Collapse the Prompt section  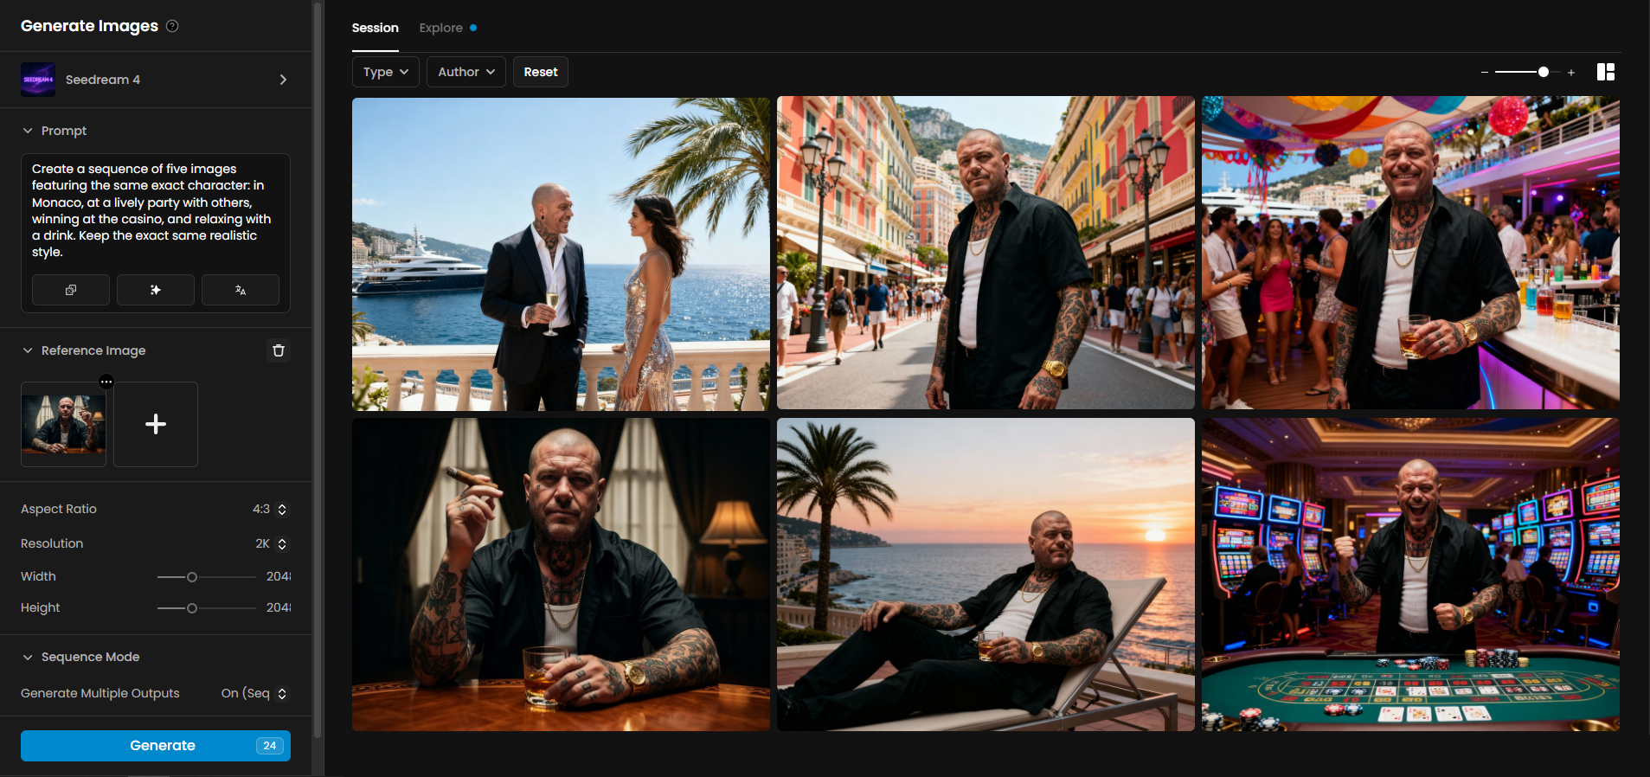click(x=28, y=131)
